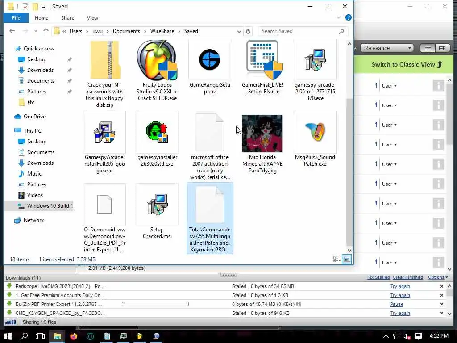Select the Mio Honda Minecraft jpg thumbnail
Screen dimensions: 457x343
click(262, 133)
